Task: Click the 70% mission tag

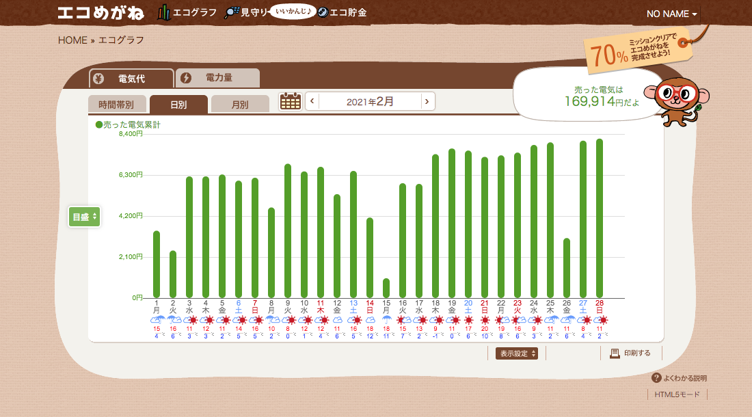Action: tap(638, 51)
